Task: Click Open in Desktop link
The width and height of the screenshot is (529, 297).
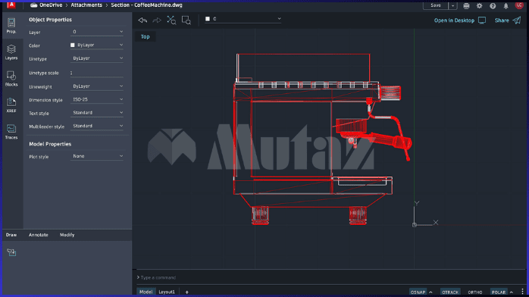Action: [x=454, y=20]
